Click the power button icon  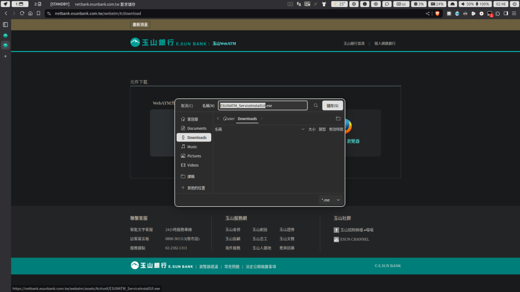pyautogui.click(x=514, y=4)
